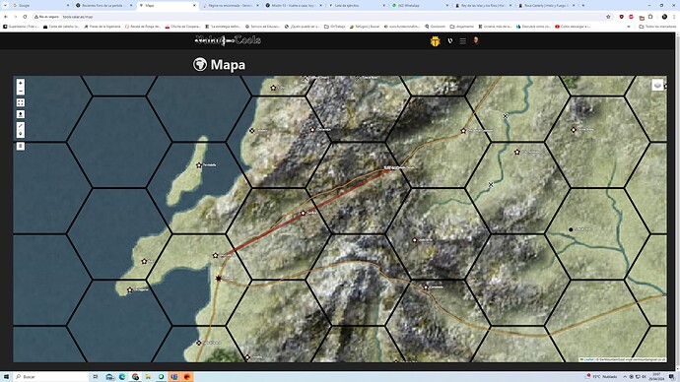Select the draw polyline tool

[x=21, y=126]
